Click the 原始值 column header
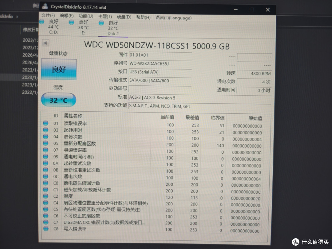Viewport: 332px width, 249px height. click(255, 118)
